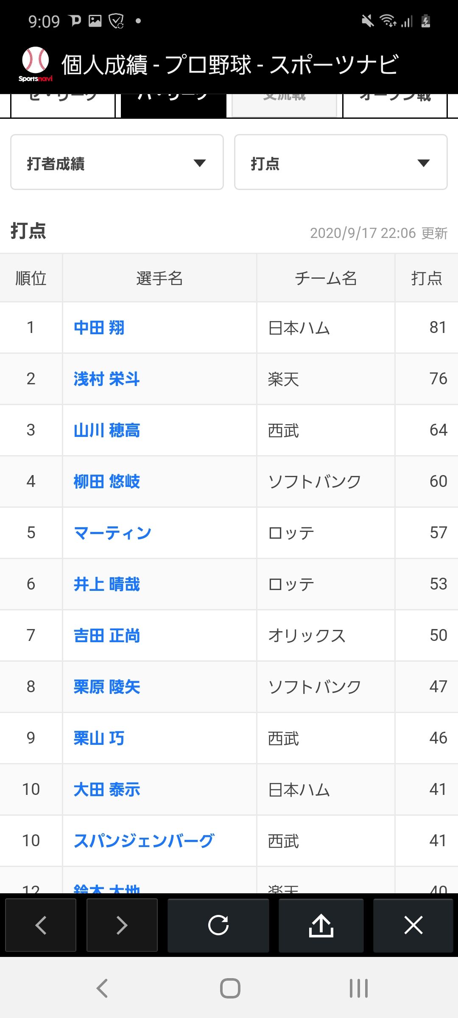Screen dimensions: 458x1018
Task: Tap スパンジェンバーグ player link
Action: coord(144,841)
